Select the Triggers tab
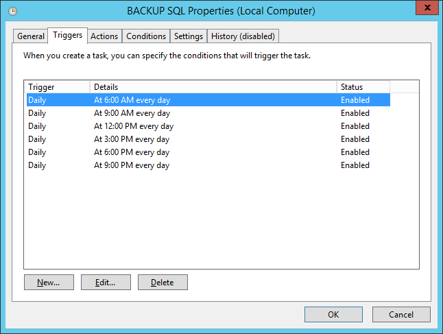Image resolution: width=443 pixels, height=334 pixels. pos(67,36)
